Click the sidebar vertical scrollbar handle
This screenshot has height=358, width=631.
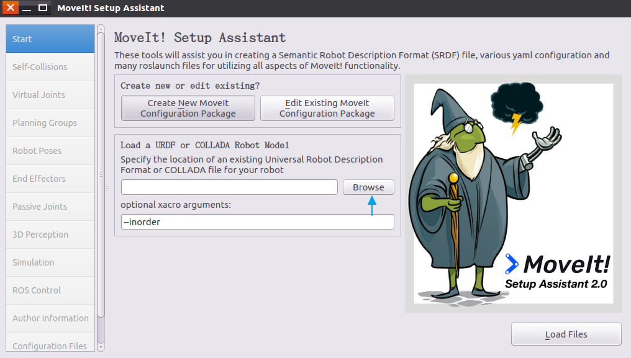pyautogui.click(x=101, y=175)
